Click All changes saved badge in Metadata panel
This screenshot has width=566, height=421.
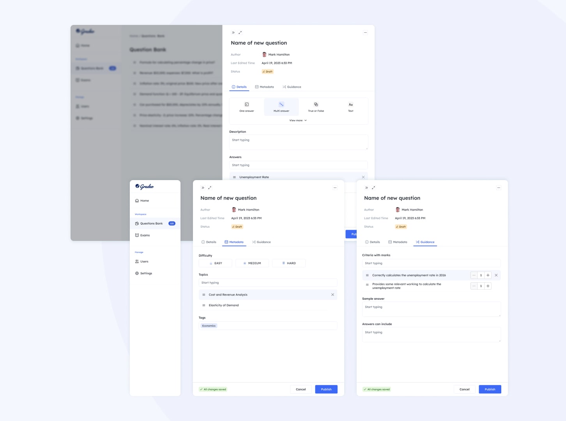[213, 389]
